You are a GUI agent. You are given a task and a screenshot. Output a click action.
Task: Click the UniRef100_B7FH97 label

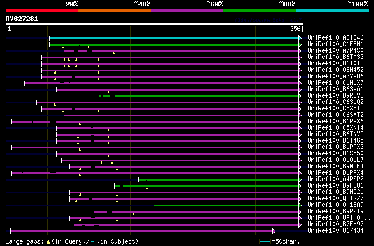pyautogui.click(x=335, y=224)
